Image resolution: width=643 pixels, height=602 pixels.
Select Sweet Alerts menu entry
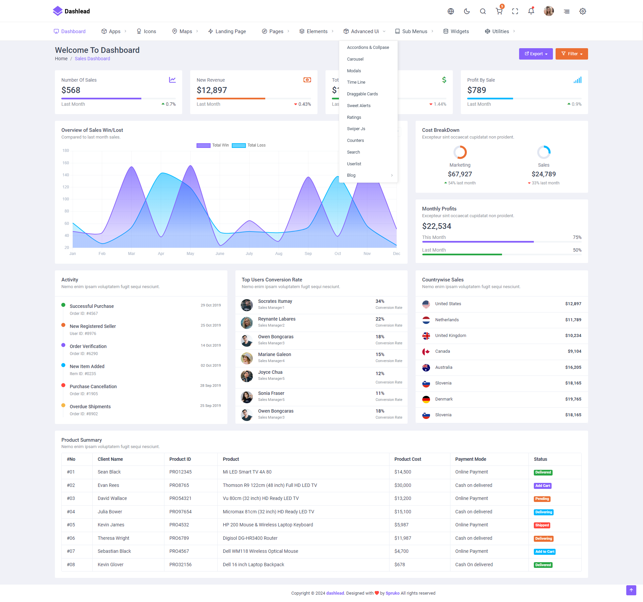(359, 106)
